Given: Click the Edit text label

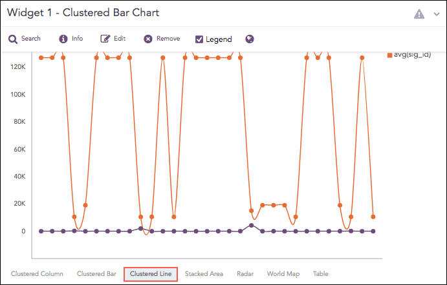Looking at the screenshot, I should (x=120, y=39).
